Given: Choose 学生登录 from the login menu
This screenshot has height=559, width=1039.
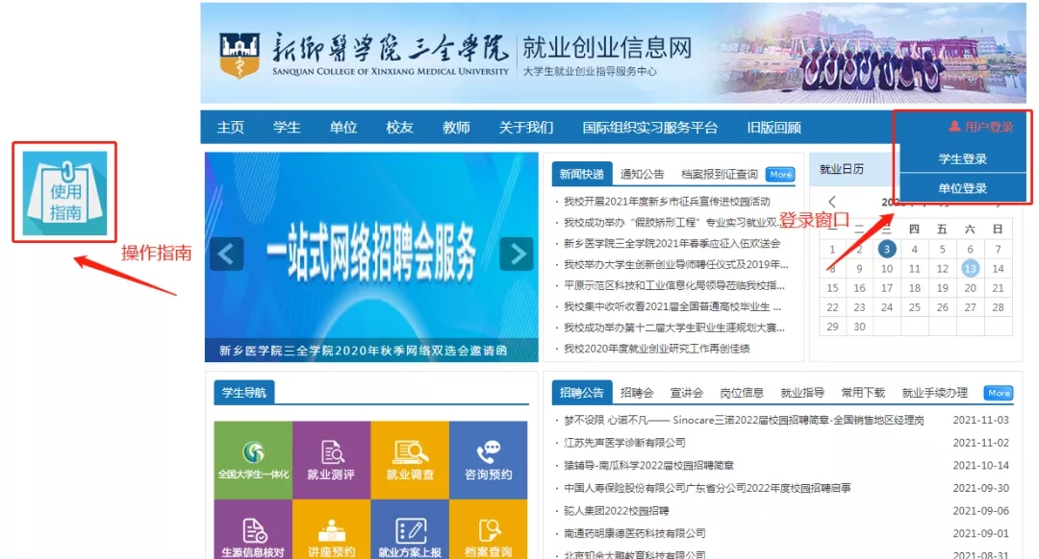Looking at the screenshot, I should 962,158.
